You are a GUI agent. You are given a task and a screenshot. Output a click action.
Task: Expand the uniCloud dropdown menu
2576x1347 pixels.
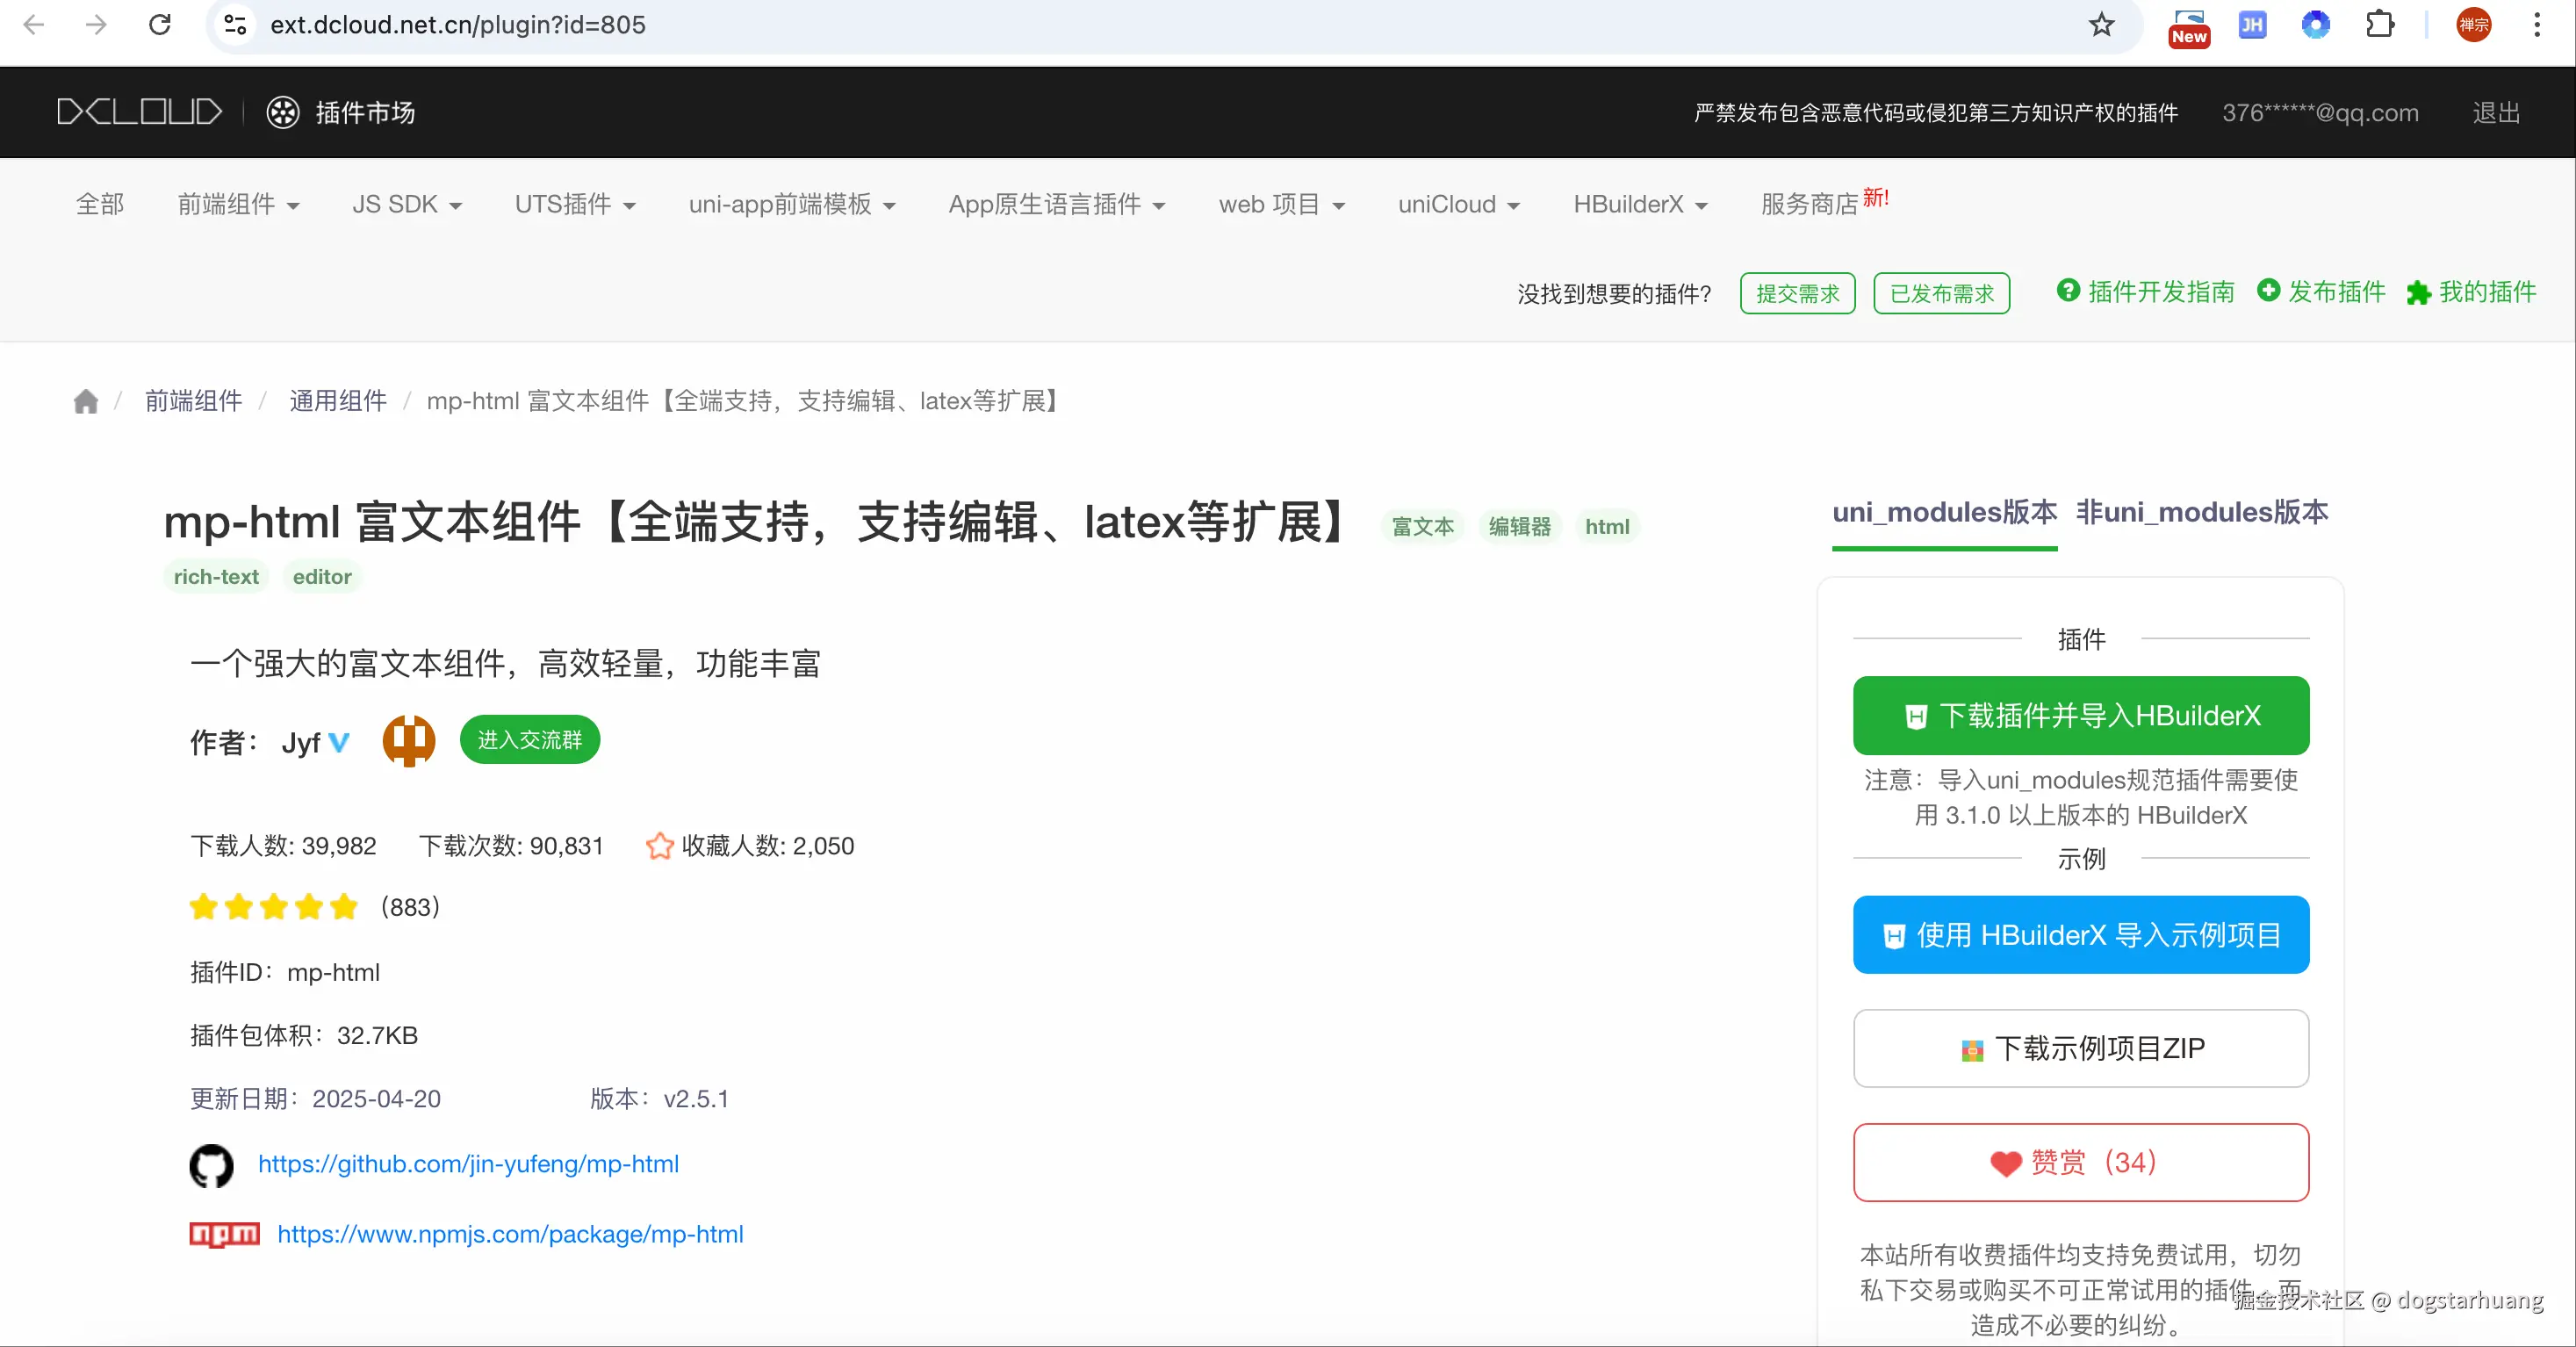1458,203
